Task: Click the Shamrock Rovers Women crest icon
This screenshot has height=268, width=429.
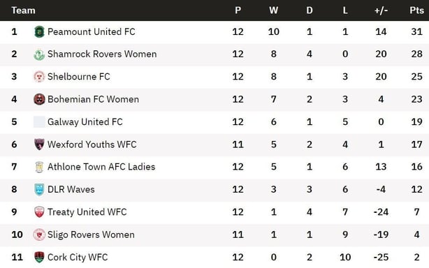Action: 39,54
